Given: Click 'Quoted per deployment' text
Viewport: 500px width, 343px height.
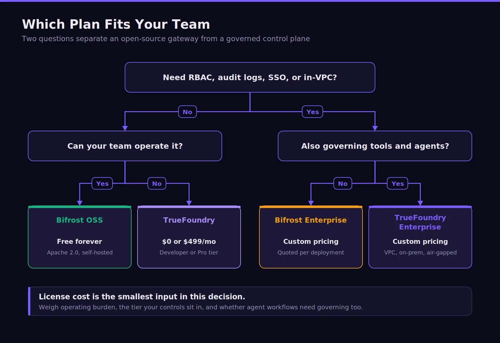Looking at the screenshot, I should pyautogui.click(x=311, y=253).
